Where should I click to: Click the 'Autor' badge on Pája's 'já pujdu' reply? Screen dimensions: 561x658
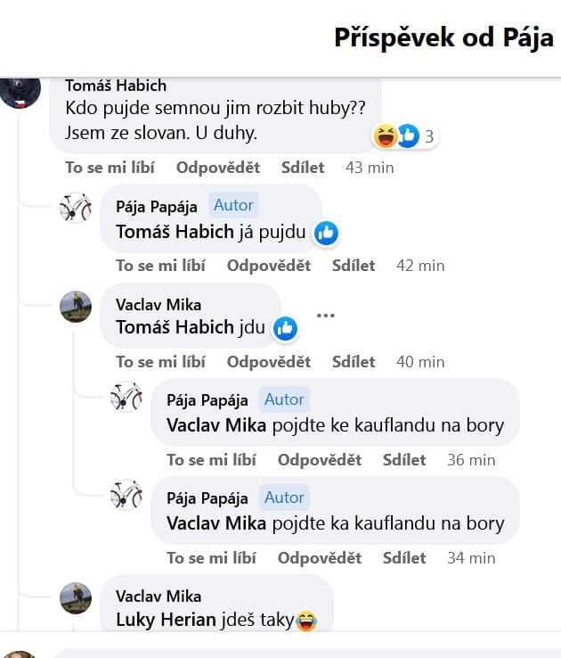pyautogui.click(x=233, y=205)
